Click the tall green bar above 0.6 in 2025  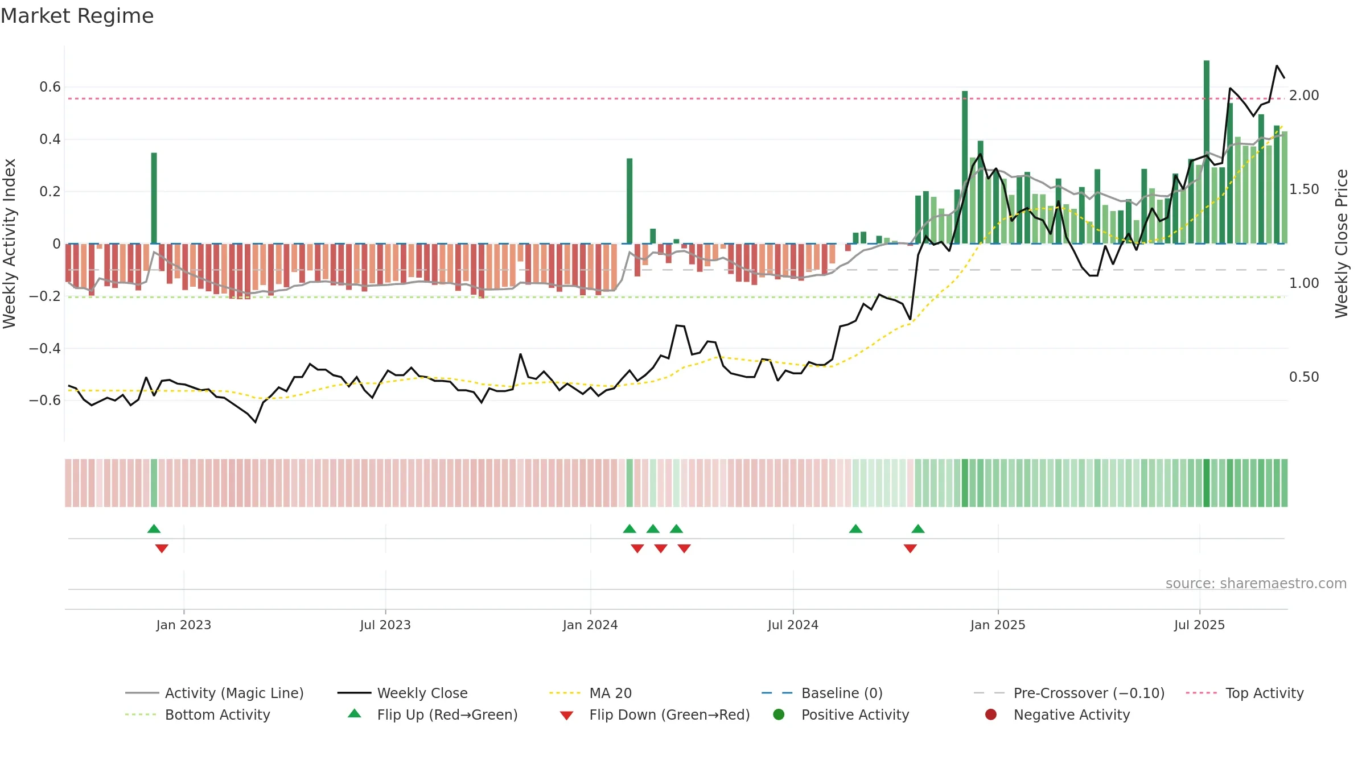tap(1207, 152)
